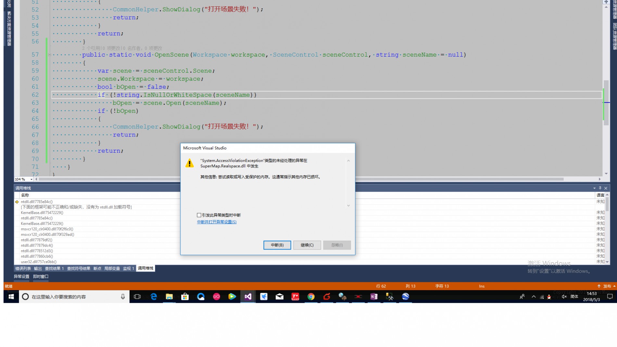
Task: Switch to the 错误列表 tab
Action: click(x=23, y=268)
